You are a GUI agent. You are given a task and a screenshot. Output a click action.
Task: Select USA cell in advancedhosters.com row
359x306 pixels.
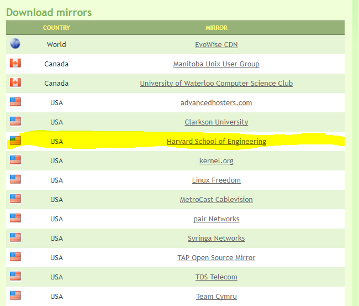pos(56,102)
